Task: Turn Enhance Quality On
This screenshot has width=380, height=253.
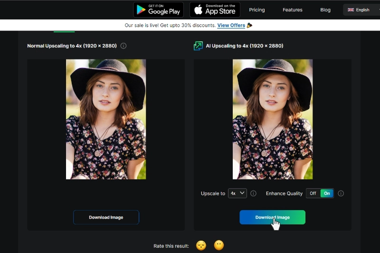Action: tap(327, 194)
